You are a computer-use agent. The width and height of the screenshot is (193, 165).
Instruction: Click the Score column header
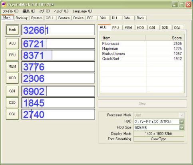(x=165, y=38)
